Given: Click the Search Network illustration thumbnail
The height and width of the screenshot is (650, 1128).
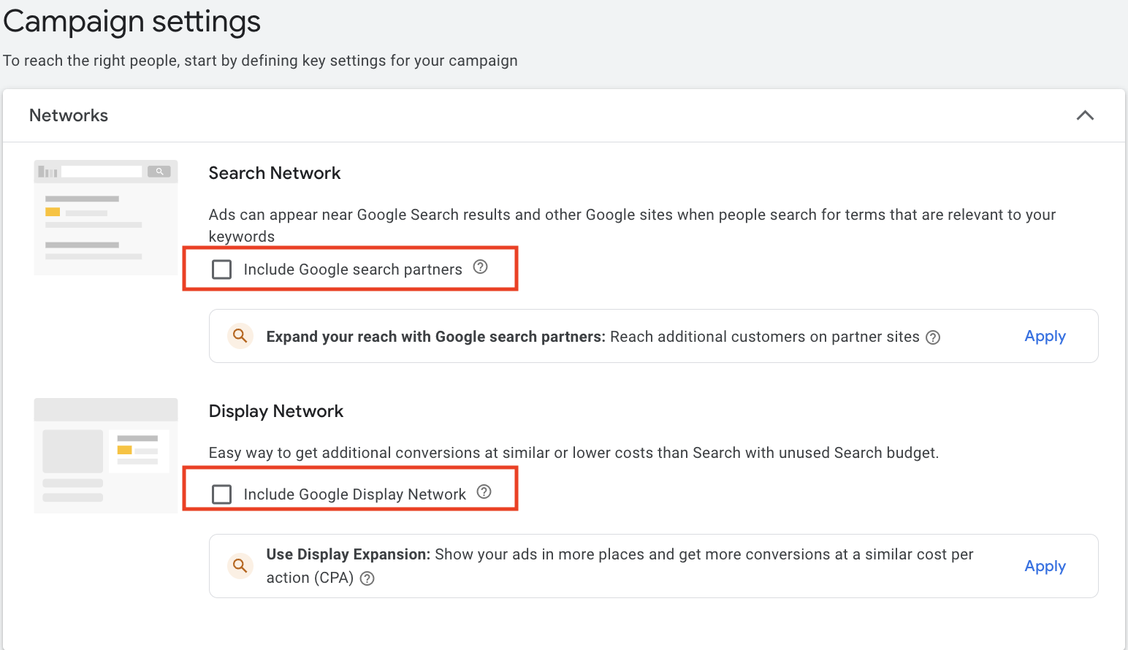Looking at the screenshot, I should (106, 218).
